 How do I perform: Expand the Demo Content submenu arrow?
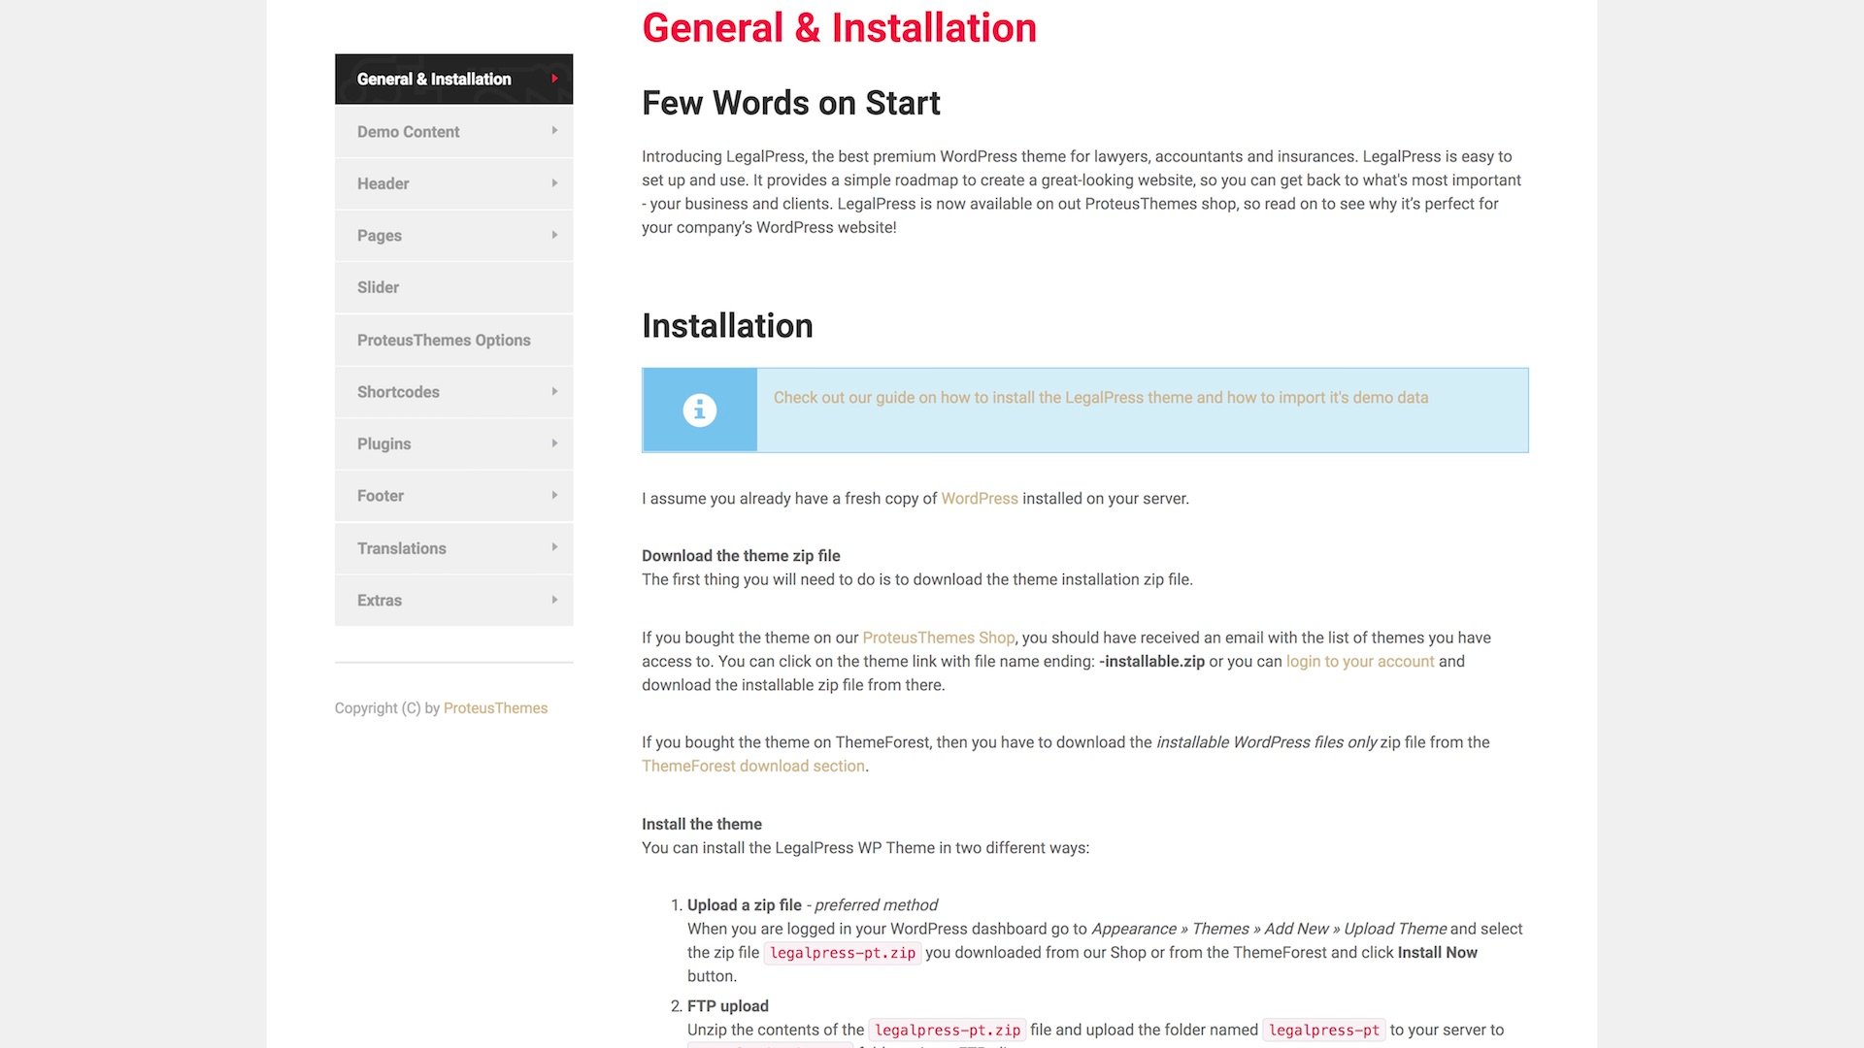point(554,131)
